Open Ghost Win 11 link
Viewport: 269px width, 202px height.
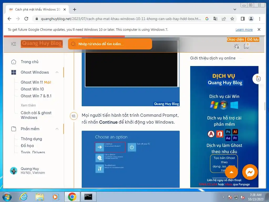click(x=36, y=82)
